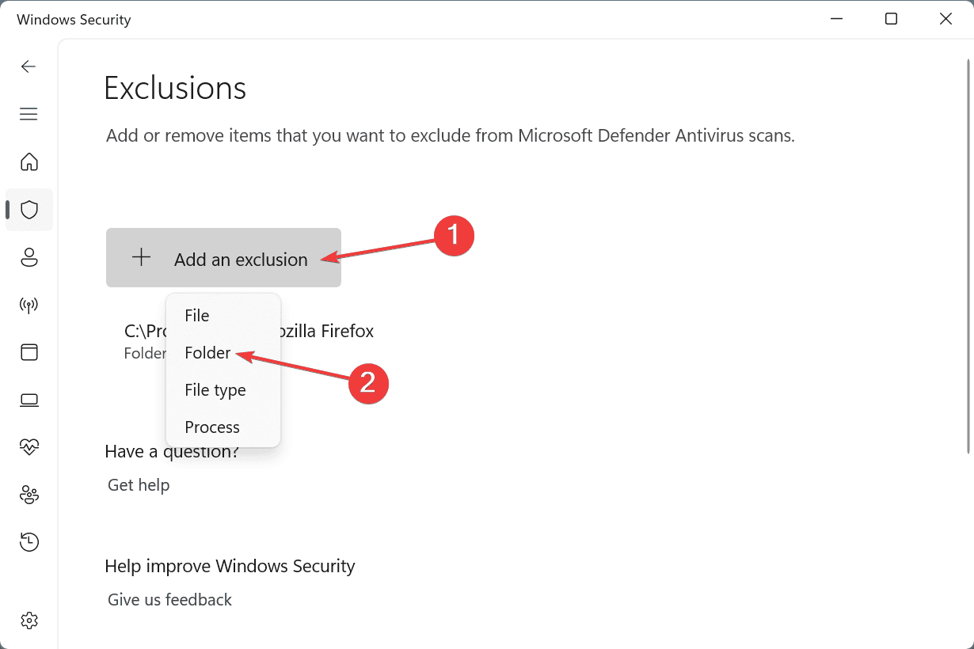This screenshot has width=974, height=649.
Task: Select File from exclusion menu
Action: click(x=197, y=316)
